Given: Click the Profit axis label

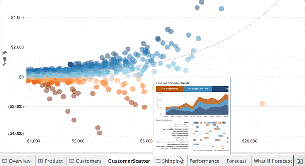Looking at the screenshot, I should [x=5, y=61].
